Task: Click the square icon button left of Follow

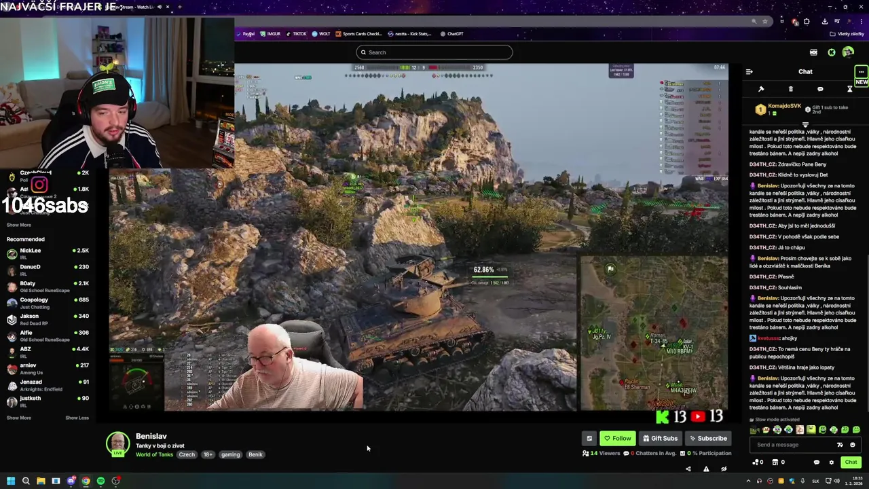Action: tap(589, 438)
